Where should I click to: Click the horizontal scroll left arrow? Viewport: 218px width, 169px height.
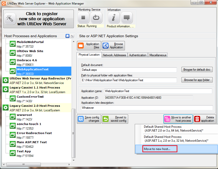coord(4,164)
